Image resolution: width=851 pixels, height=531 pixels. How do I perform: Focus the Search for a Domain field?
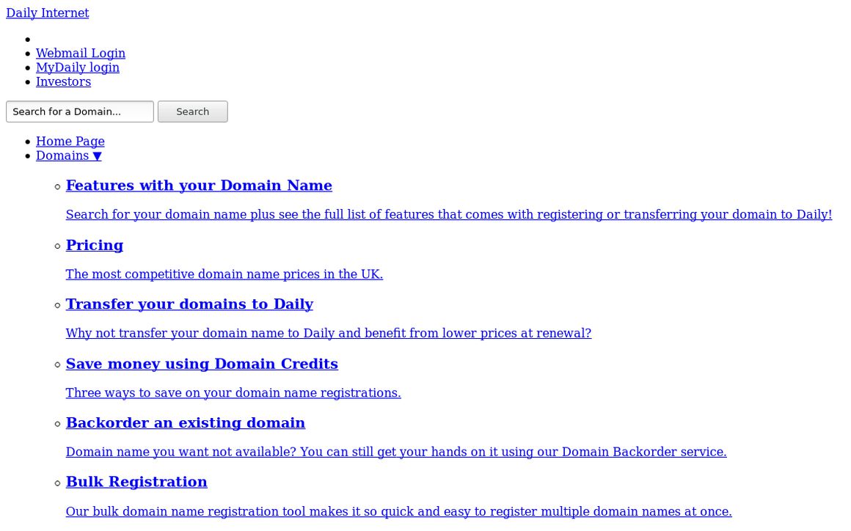[x=80, y=111]
